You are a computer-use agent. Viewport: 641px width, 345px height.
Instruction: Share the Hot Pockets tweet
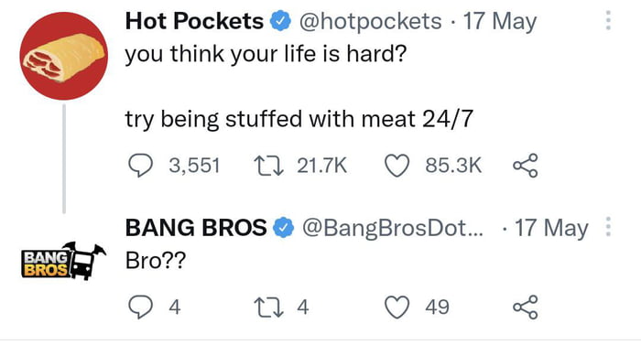click(x=526, y=166)
